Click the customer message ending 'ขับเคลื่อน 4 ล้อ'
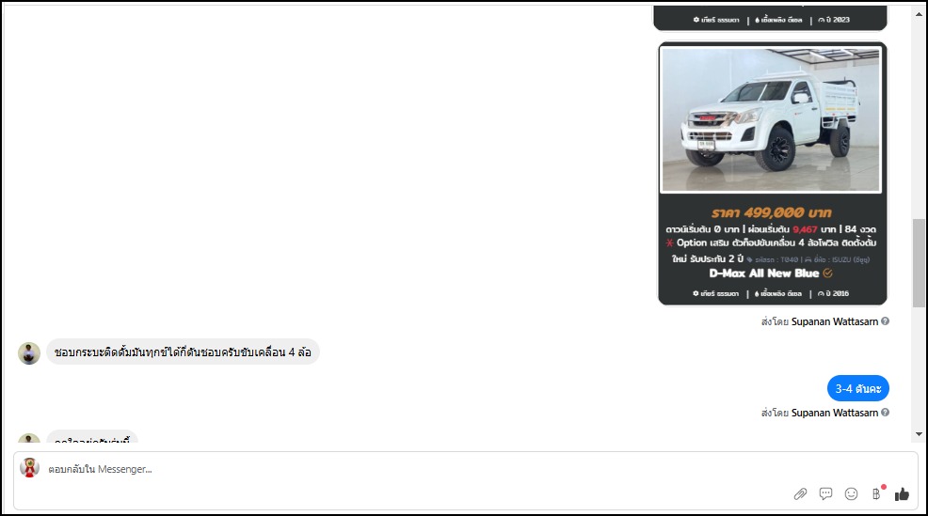Viewport: 928px width, 516px height. [183, 352]
